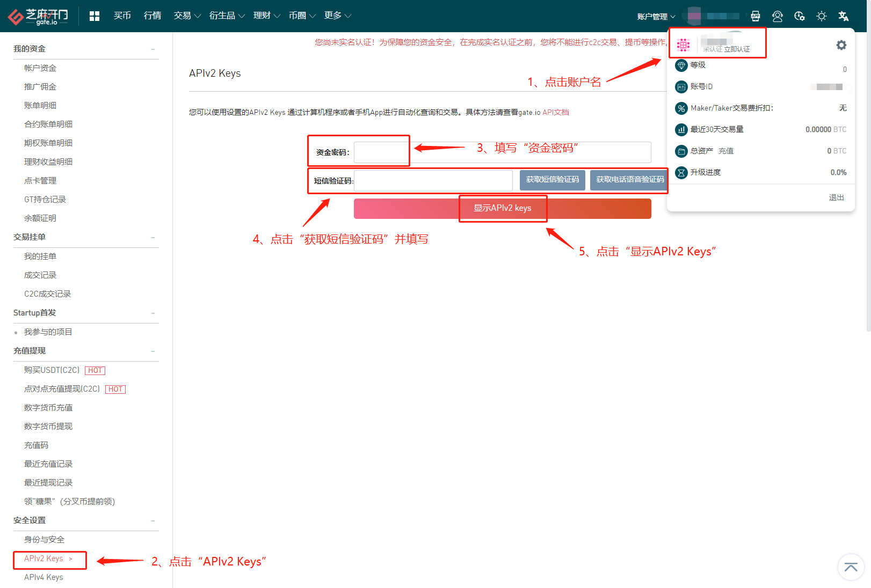Screen dimensions: 871x588
Task: Open the 交易 dropdown menu
Action: click(187, 16)
